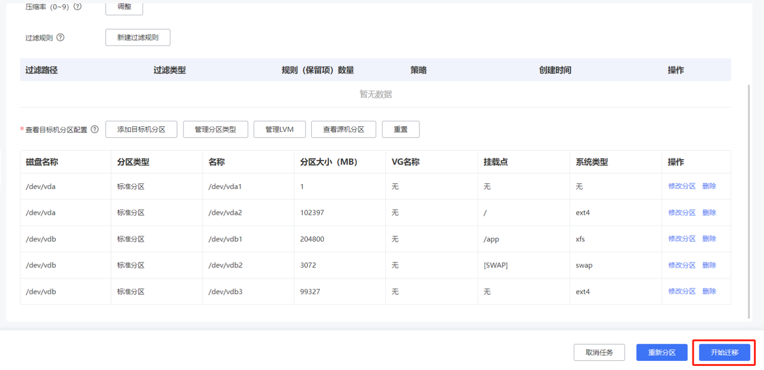Click the vertical scrollbar of the page

coord(749,201)
